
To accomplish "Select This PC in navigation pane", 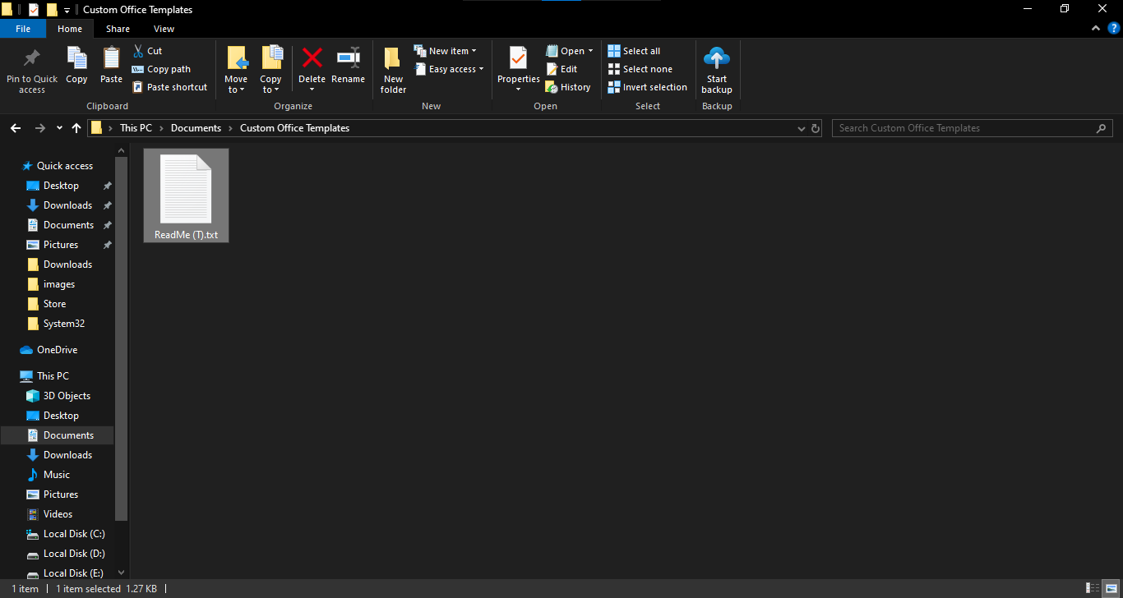I will pyautogui.click(x=53, y=376).
